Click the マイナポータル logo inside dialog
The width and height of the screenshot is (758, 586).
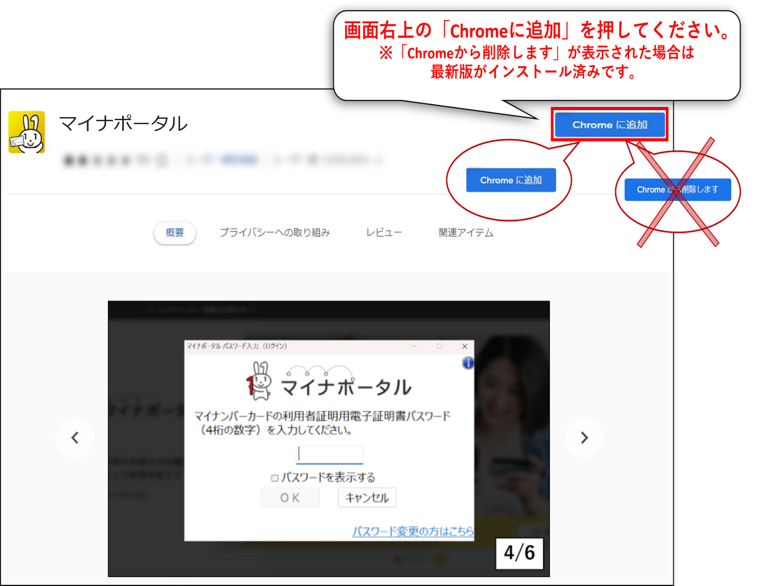(x=329, y=381)
